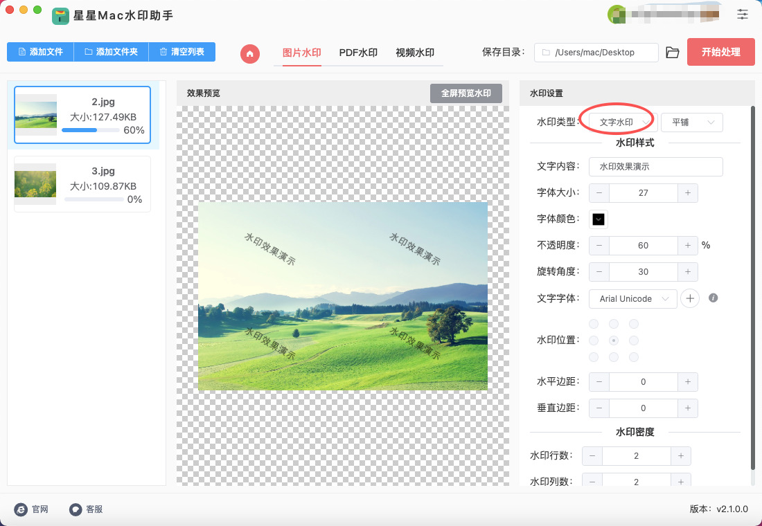Open the official website (官网) icon
The image size is (762, 526).
tap(21, 509)
